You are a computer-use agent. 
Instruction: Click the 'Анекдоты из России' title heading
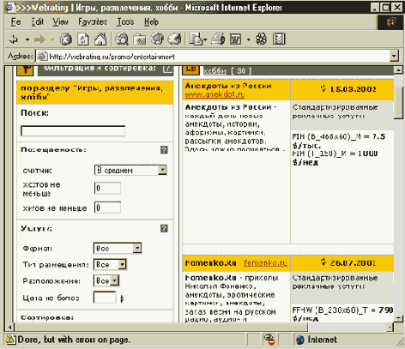tap(228, 86)
